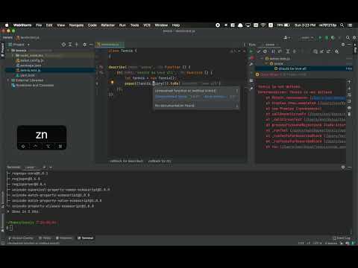Open the run configuration dropdown
The height and width of the screenshot is (268, 358).
[x=307, y=38]
